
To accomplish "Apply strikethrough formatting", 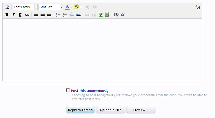I will coord(27,15).
